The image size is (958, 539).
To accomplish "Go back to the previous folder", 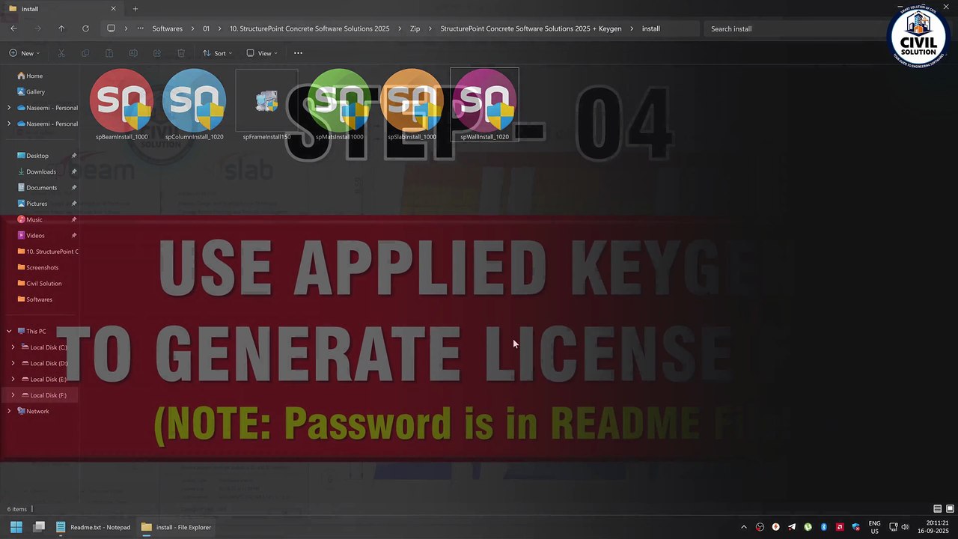I will tap(13, 28).
